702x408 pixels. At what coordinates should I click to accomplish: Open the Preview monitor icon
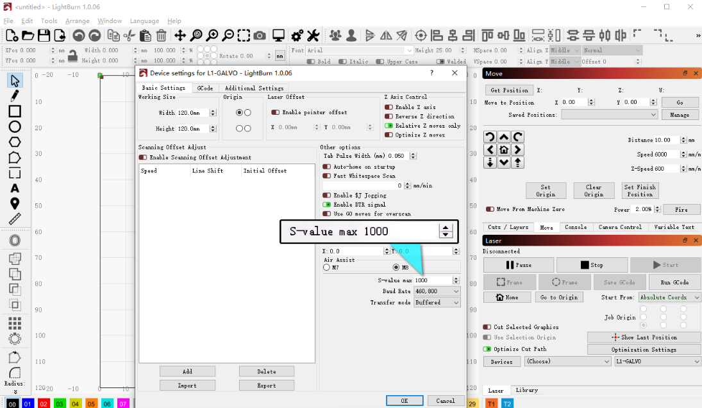(x=278, y=35)
